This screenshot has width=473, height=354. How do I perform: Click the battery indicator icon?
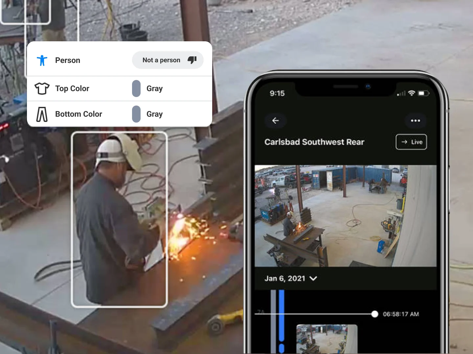point(423,93)
